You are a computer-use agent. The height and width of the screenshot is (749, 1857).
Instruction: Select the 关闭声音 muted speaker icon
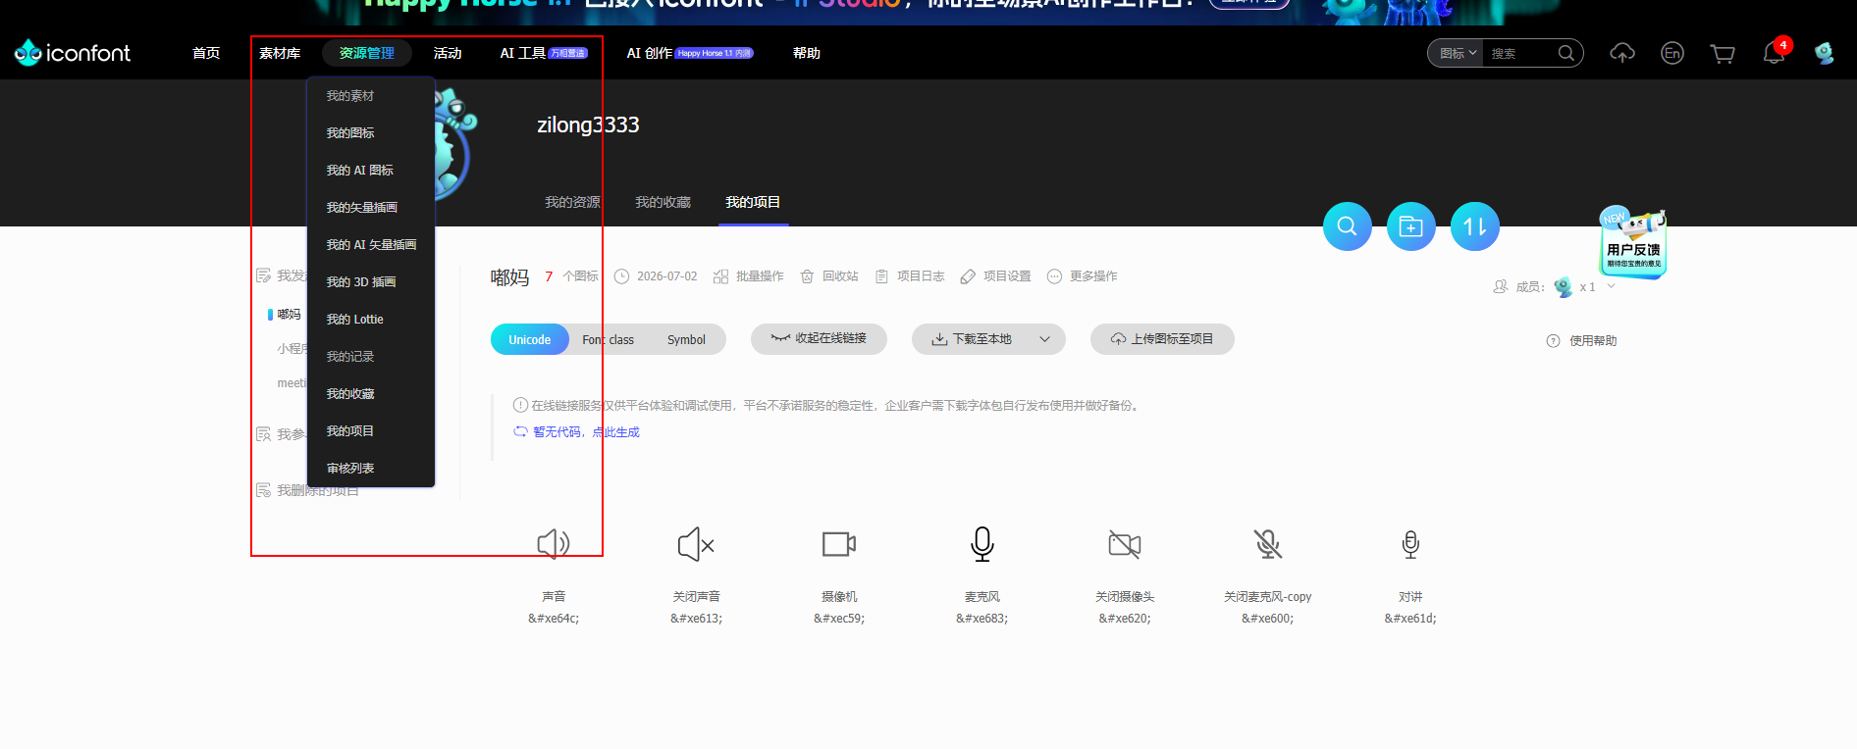point(696,544)
